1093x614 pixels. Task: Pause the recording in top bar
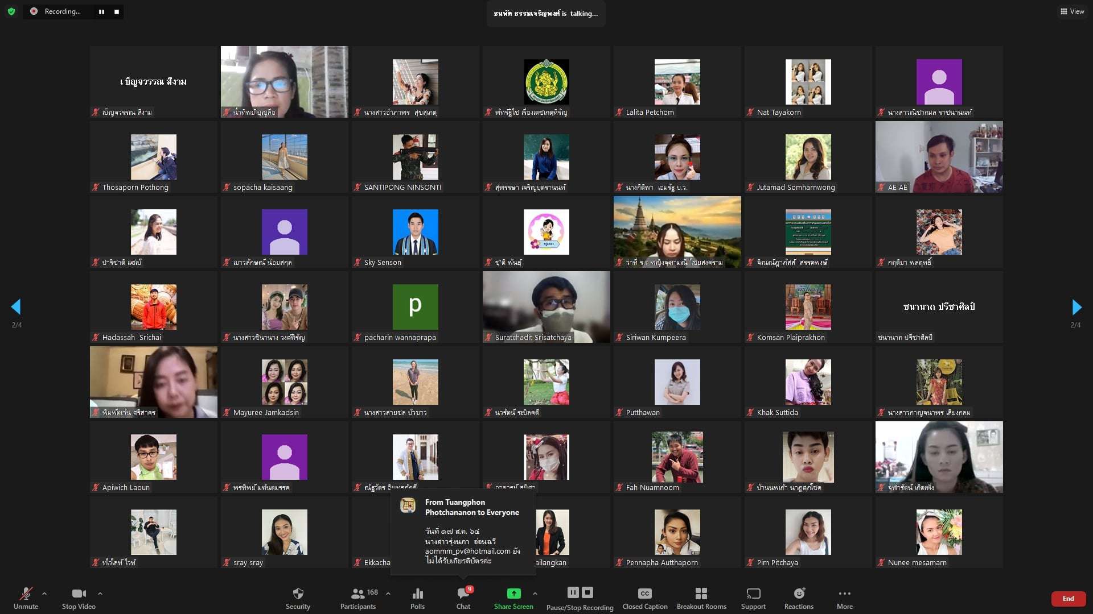point(101,11)
